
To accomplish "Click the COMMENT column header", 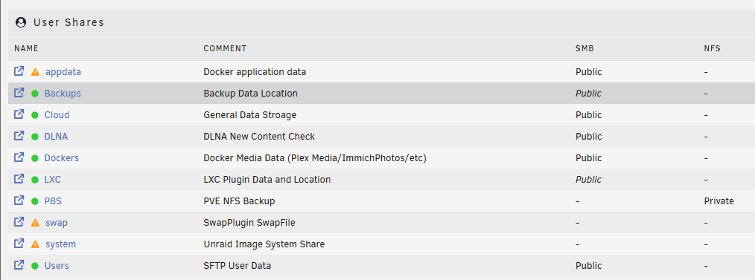I will (225, 48).
